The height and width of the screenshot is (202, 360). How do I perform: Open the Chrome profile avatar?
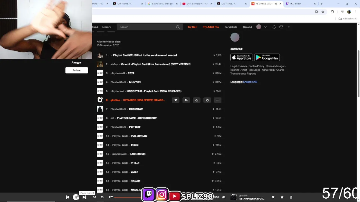tap(349, 12)
